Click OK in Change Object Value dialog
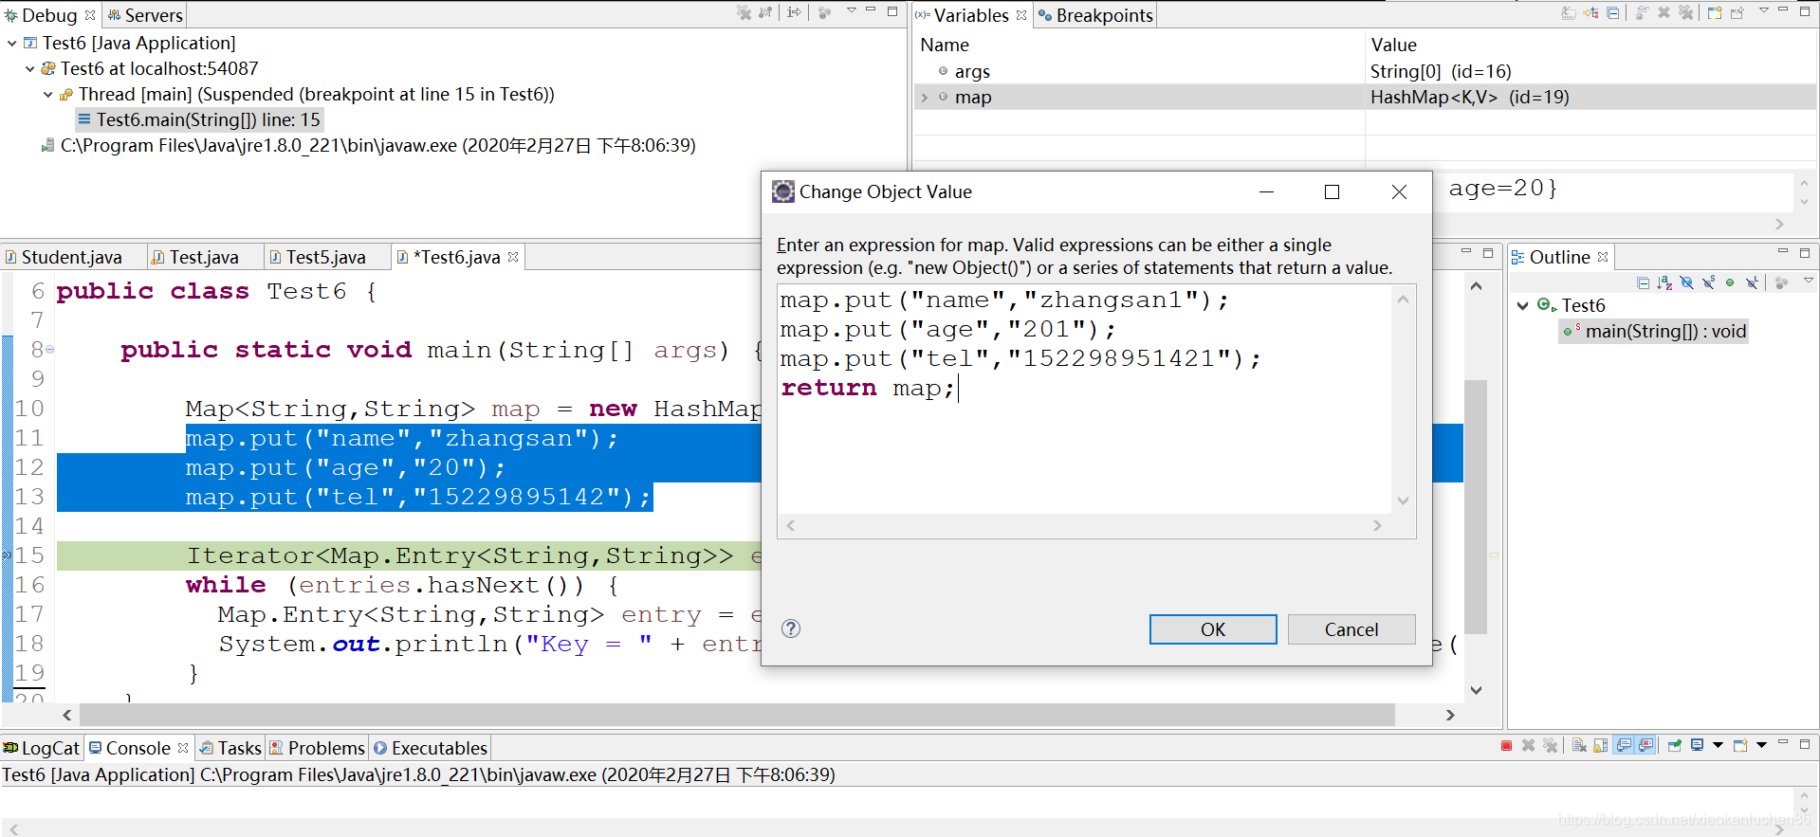The height and width of the screenshot is (837, 1820). tap(1213, 629)
